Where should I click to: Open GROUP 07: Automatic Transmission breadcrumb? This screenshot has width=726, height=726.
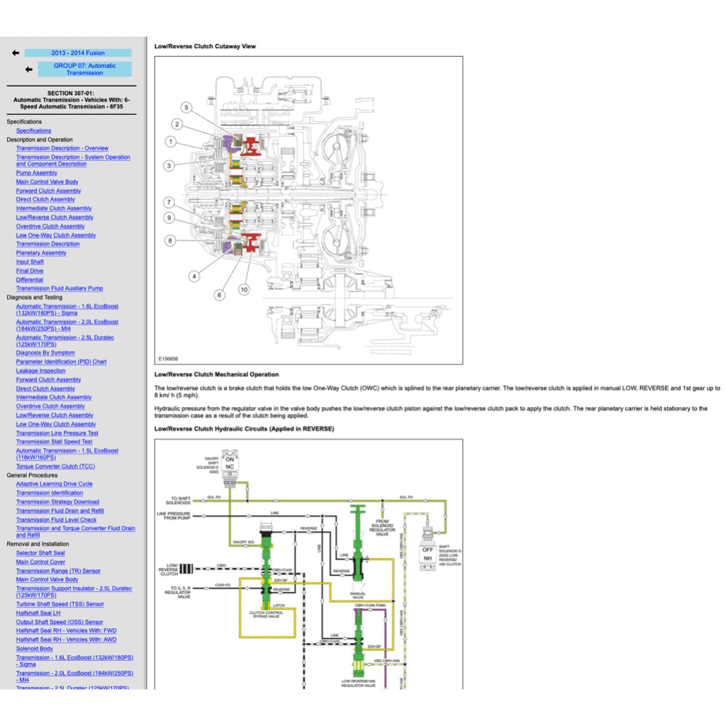coord(84,69)
